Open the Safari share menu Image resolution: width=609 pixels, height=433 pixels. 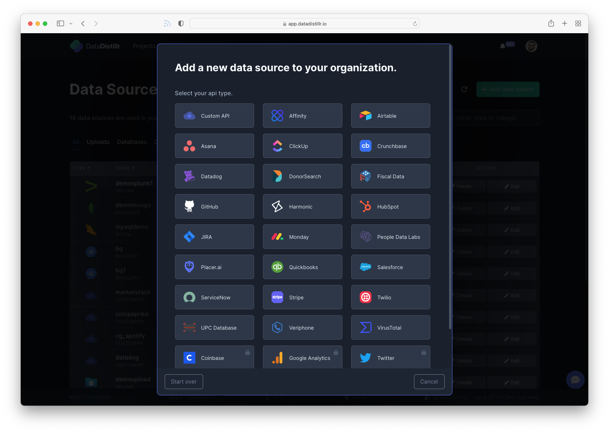pos(551,24)
